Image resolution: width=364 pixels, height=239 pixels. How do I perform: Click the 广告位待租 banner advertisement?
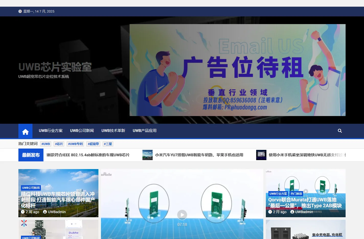(x=237, y=70)
